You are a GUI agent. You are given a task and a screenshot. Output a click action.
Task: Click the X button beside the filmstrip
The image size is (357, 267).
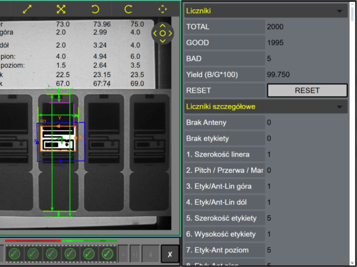coord(170,254)
